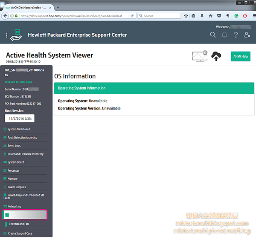Click PCA Part Number 622217-002 text
The width and height of the screenshot is (256, 239).
(23, 104)
